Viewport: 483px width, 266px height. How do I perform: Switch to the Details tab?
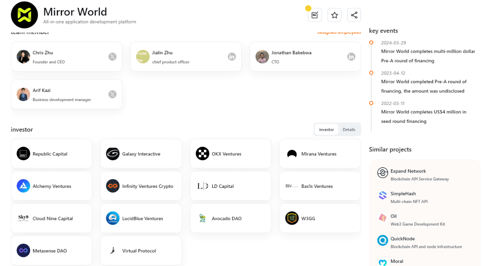[349, 130]
